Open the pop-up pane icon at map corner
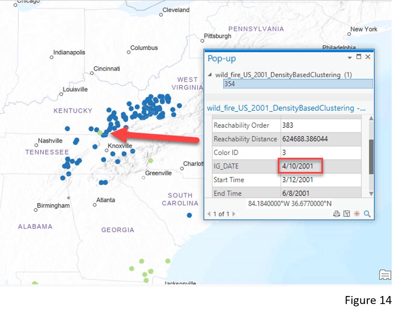Image resolution: width=411 pixels, height=315 pixels. tap(385, 275)
